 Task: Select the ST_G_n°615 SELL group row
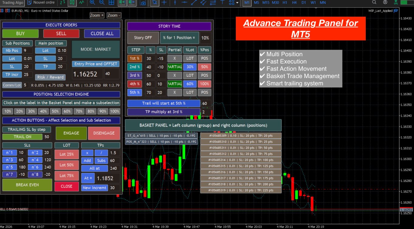point(162,136)
